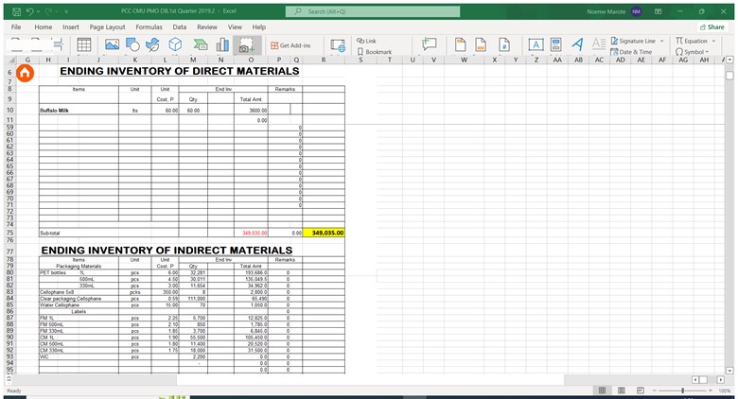Select column header W
738x399 pixels.
click(x=464, y=60)
